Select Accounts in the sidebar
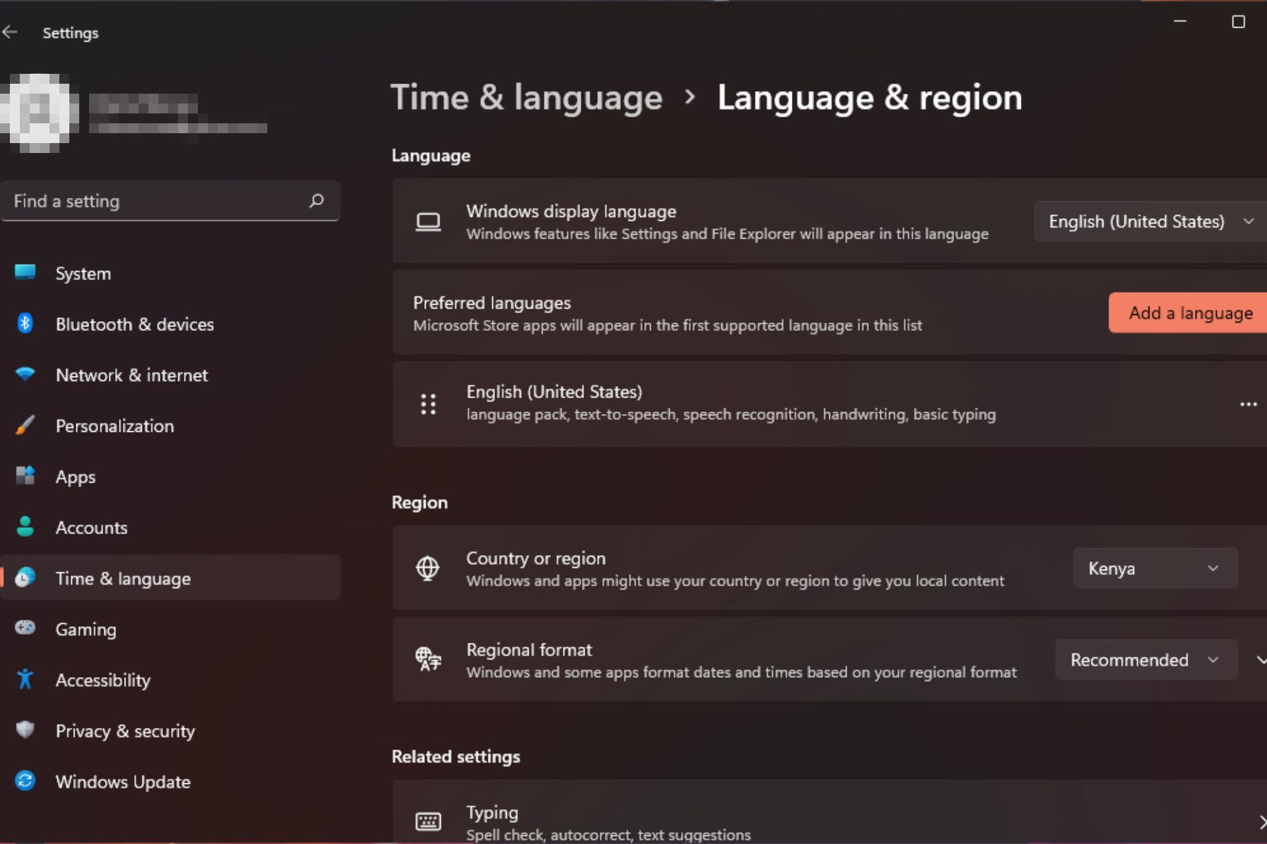1267x844 pixels. pyautogui.click(x=91, y=527)
